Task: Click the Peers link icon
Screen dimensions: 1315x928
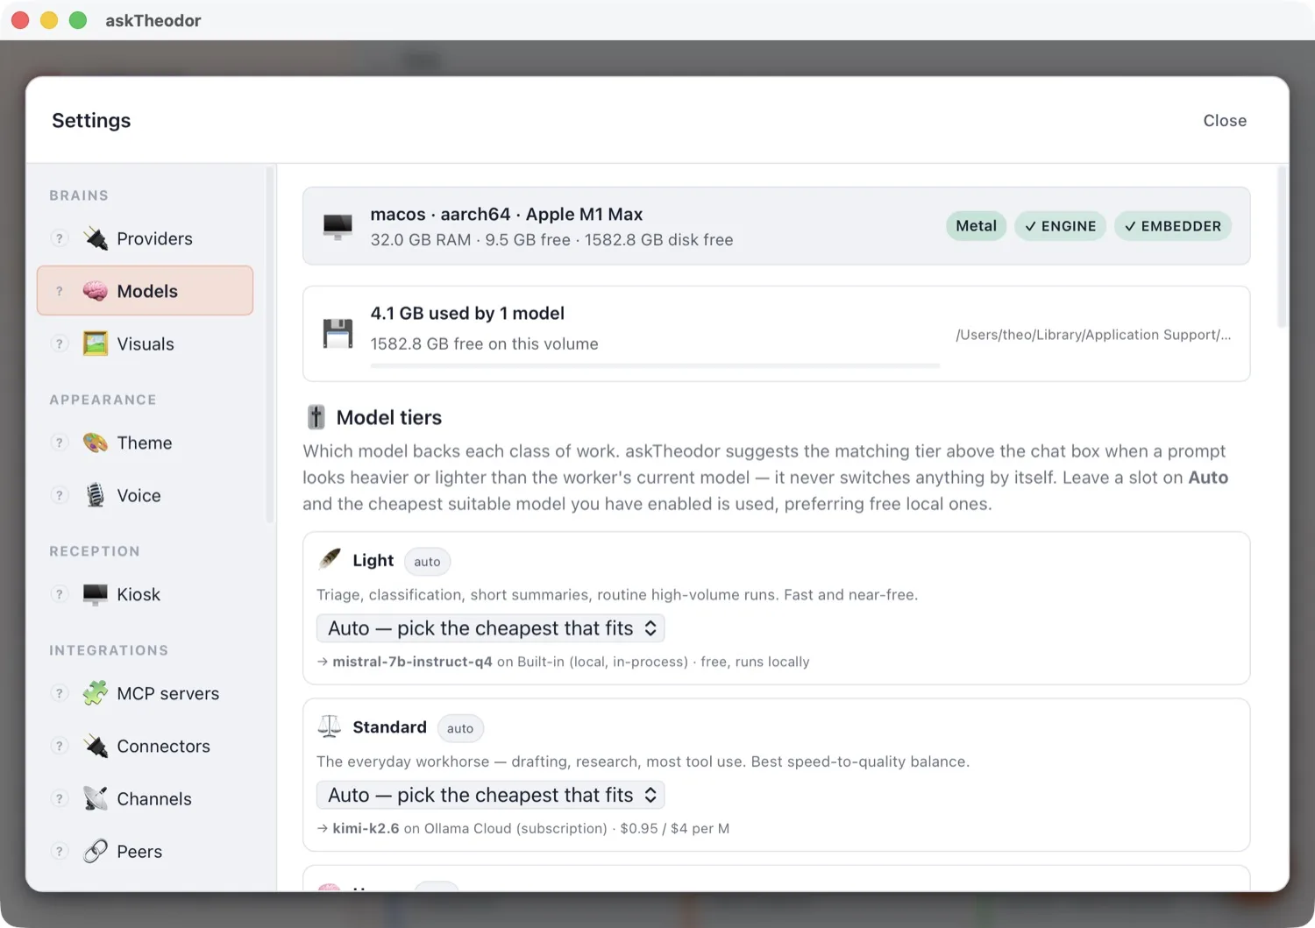Action: click(96, 851)
